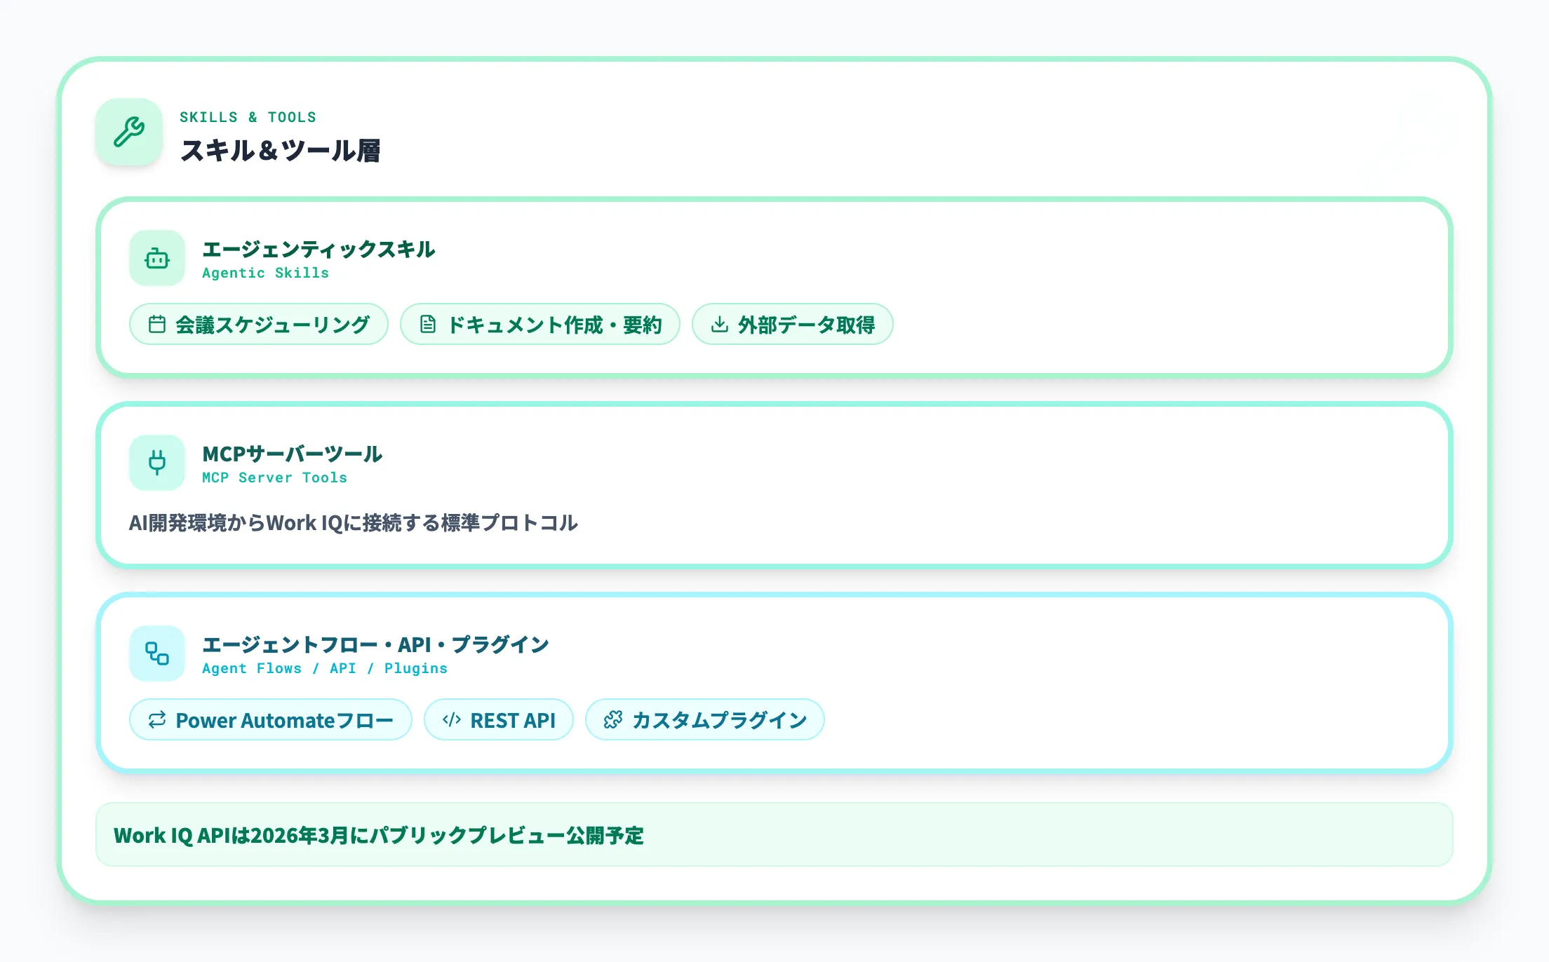Click the flow nodes icon for Agent Flows
The image size is (1549, 962).
[157, 653]
